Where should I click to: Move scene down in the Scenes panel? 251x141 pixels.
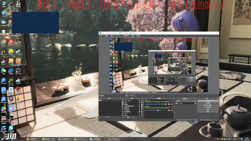[108, 117]
